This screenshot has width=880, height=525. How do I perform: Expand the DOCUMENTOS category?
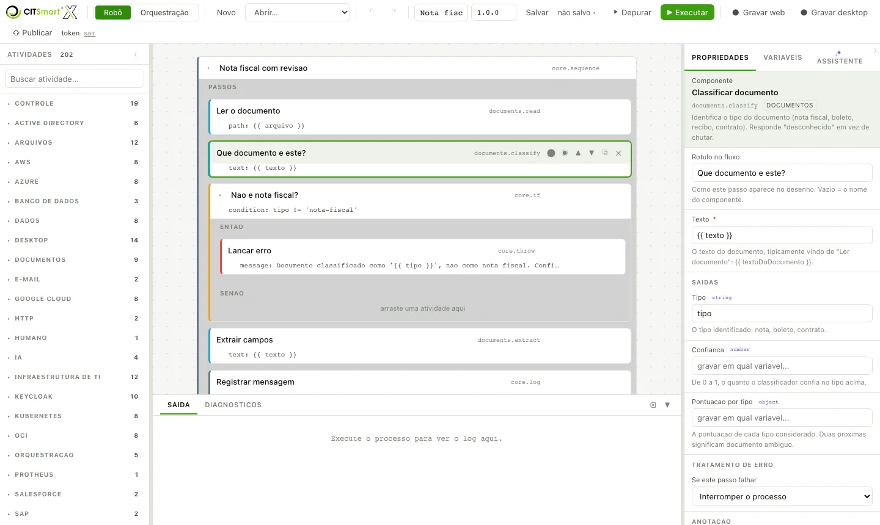(x=73, y=260)
